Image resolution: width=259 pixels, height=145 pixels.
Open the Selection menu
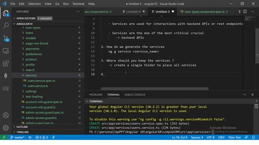point(34,4)
